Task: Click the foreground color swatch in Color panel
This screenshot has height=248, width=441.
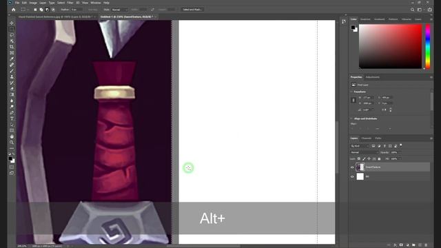Action: [x=353, y=28]
